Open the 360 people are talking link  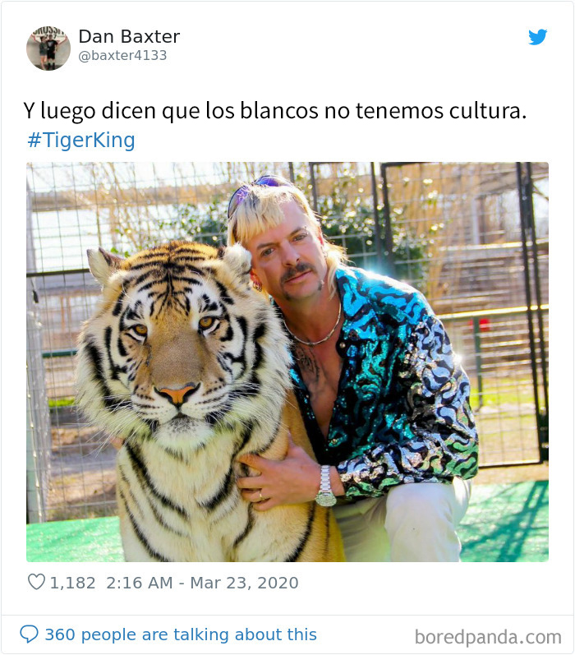pos(181,634)
